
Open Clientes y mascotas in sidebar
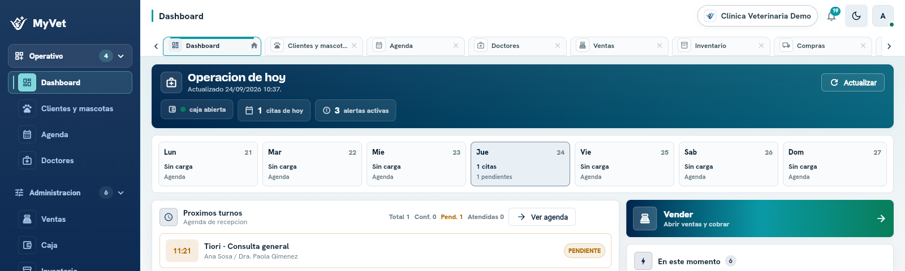point(70,108)
